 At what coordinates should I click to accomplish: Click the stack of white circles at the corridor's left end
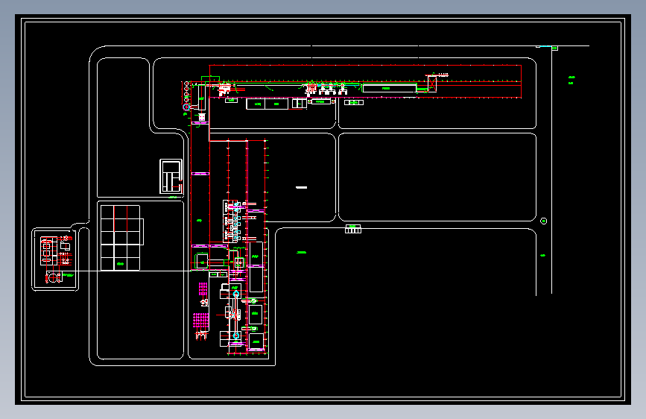[186, 92]
